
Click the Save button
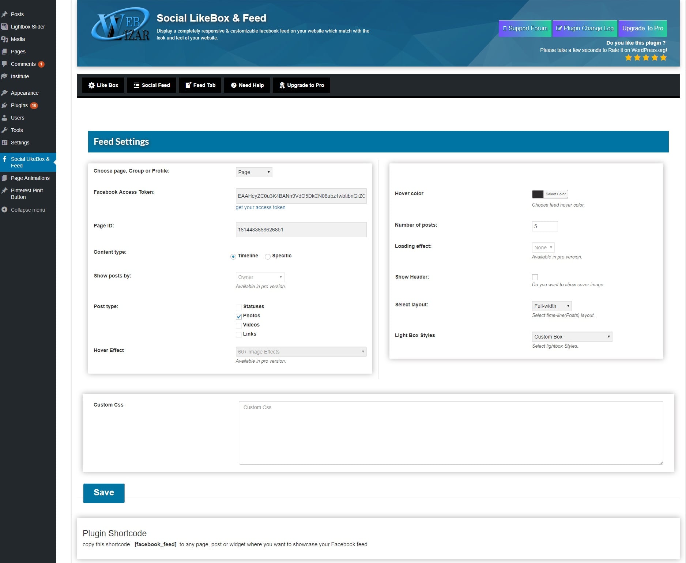(104, 493)
